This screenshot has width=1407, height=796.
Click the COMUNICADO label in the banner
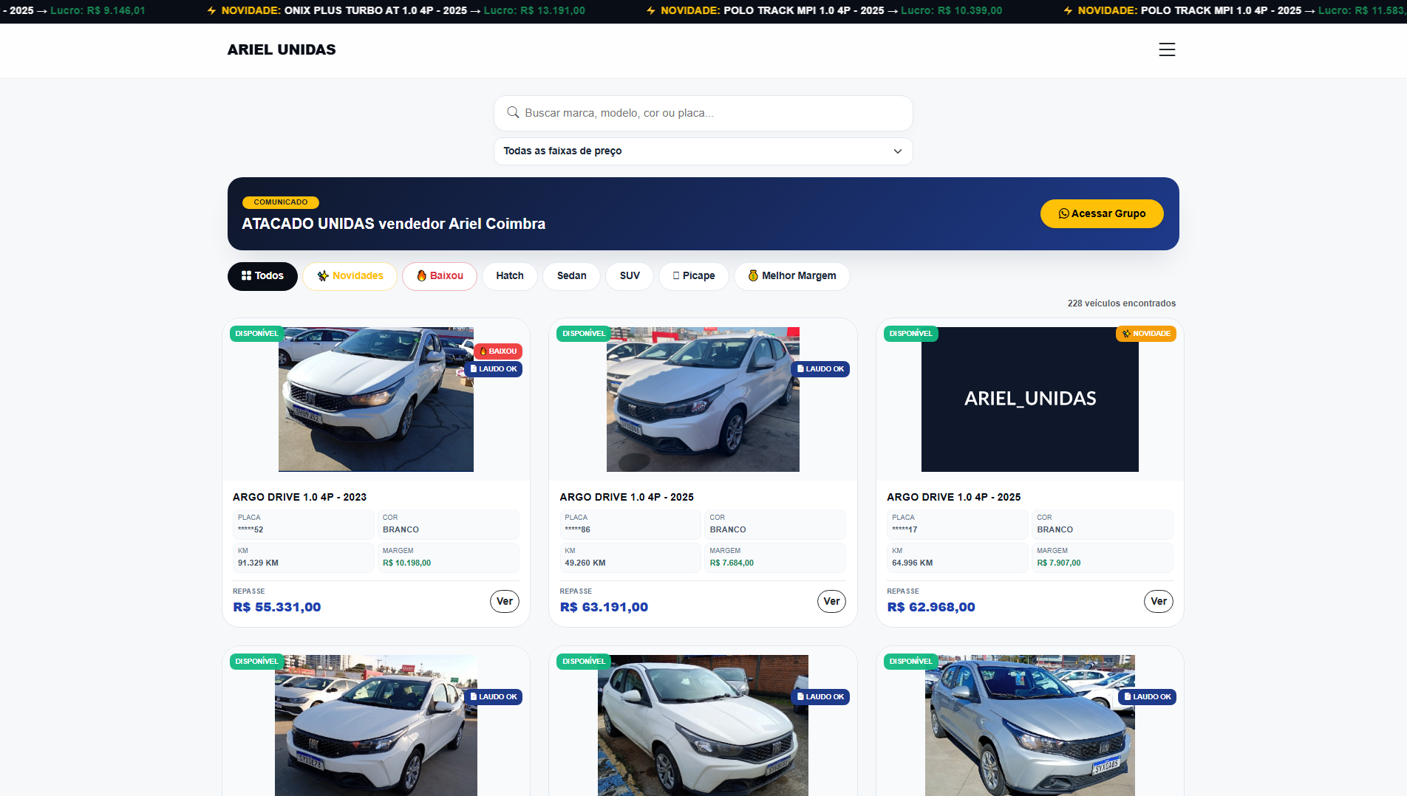[x=281, y=202]
